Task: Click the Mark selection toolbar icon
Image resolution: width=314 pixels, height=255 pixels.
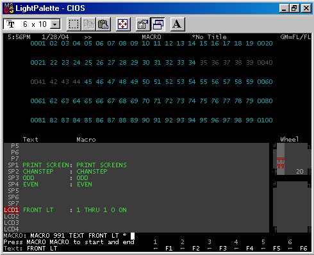Action: tap(74, 24)
